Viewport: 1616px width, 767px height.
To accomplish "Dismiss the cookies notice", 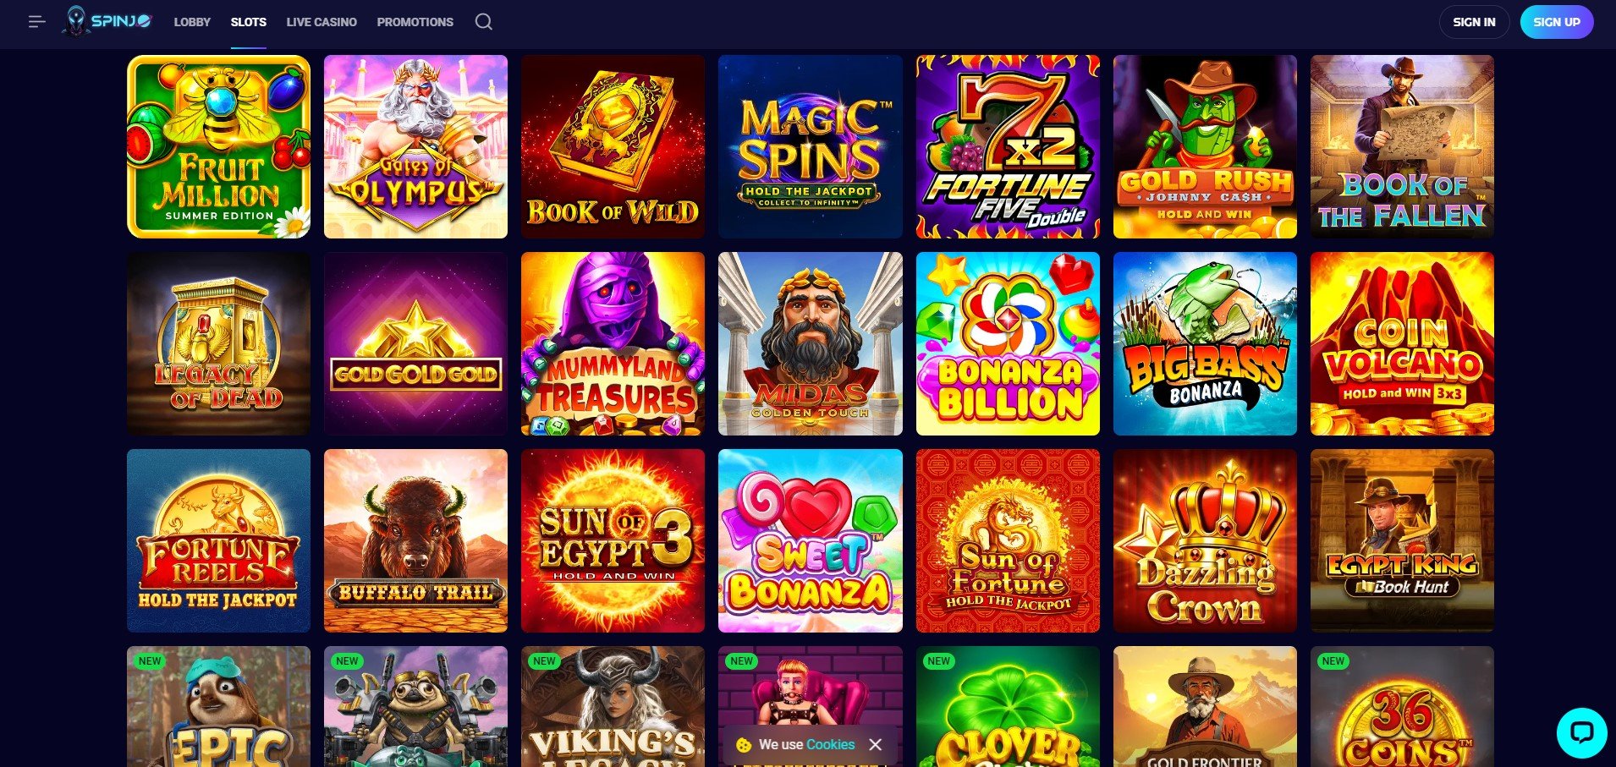I will click(x=876, y=744).
